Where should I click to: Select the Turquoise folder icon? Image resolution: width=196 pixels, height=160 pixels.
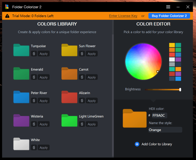(21, 50)
